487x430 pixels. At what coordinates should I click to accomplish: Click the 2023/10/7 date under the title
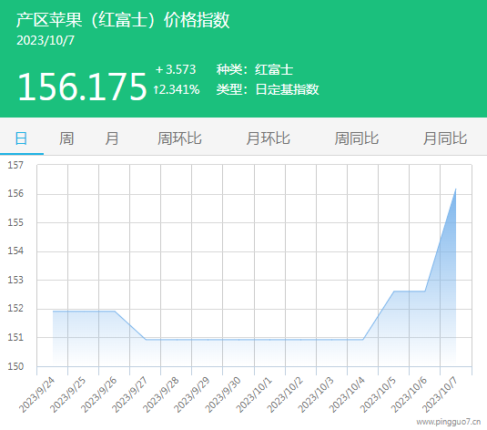46,40
